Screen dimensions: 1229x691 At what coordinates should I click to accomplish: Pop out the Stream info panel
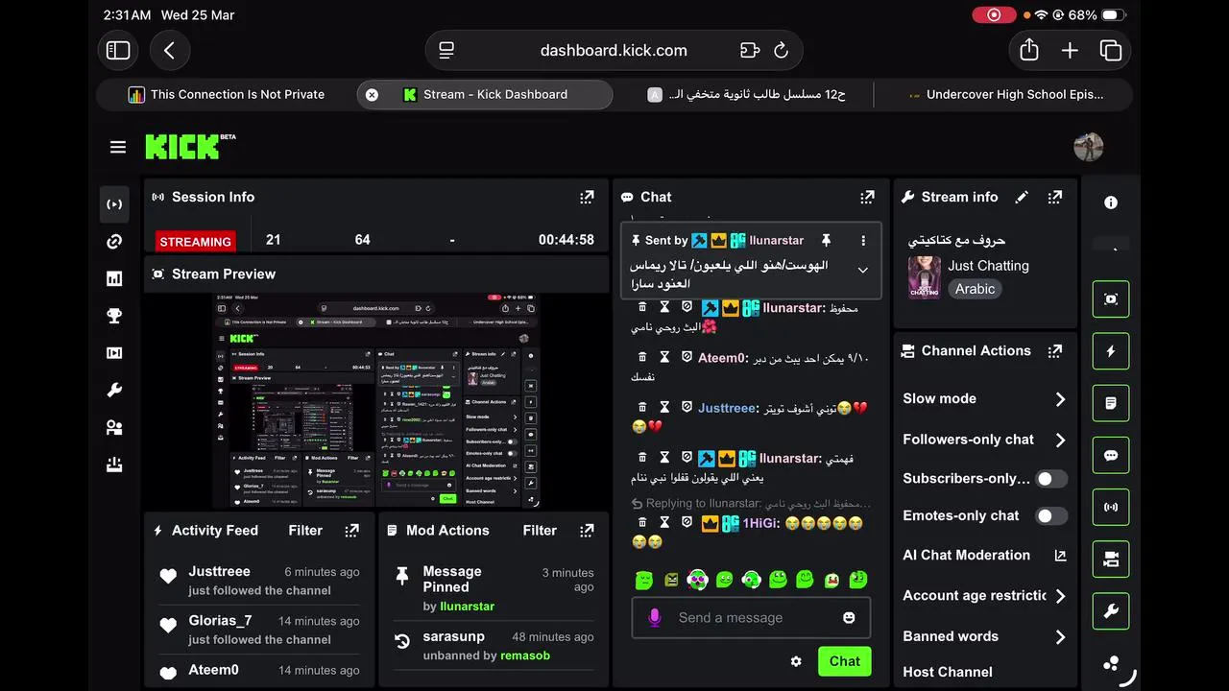pos(1055,197)
